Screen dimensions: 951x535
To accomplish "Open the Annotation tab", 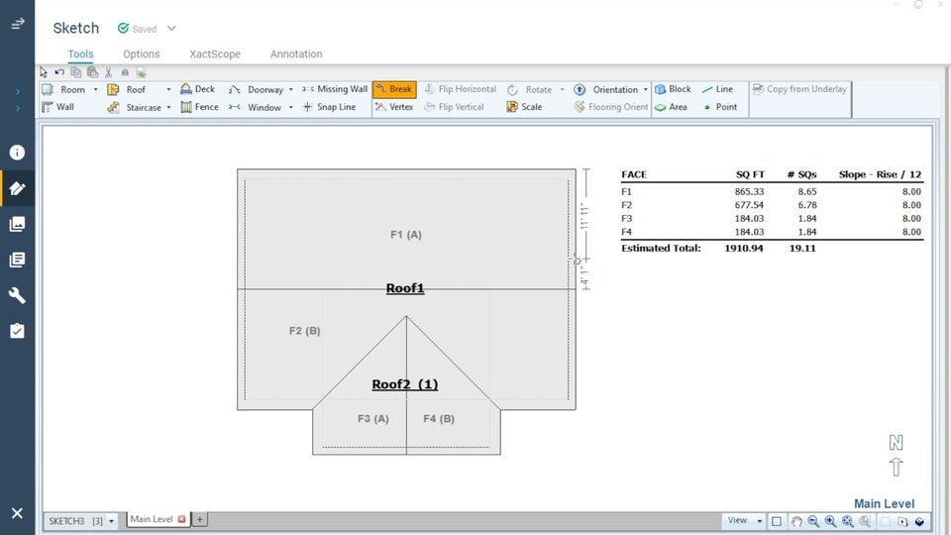I will coord(295,54).
